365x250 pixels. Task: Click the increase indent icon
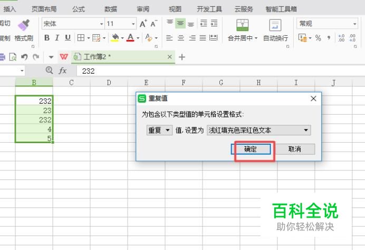[x=214, y=23]
